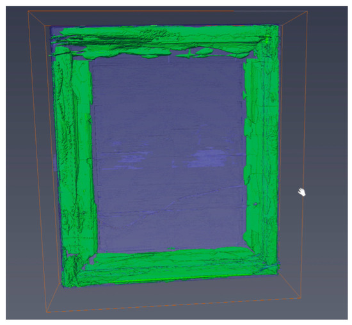Screen dimensions: 352x325
Task: Click the oval green fragment below top frame
Action: point(204,51)
